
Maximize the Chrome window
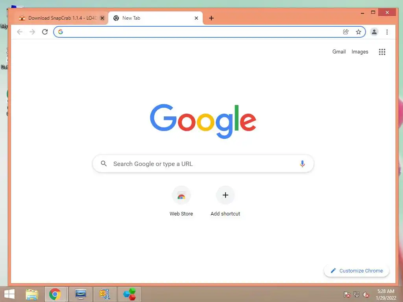(373, 12)
